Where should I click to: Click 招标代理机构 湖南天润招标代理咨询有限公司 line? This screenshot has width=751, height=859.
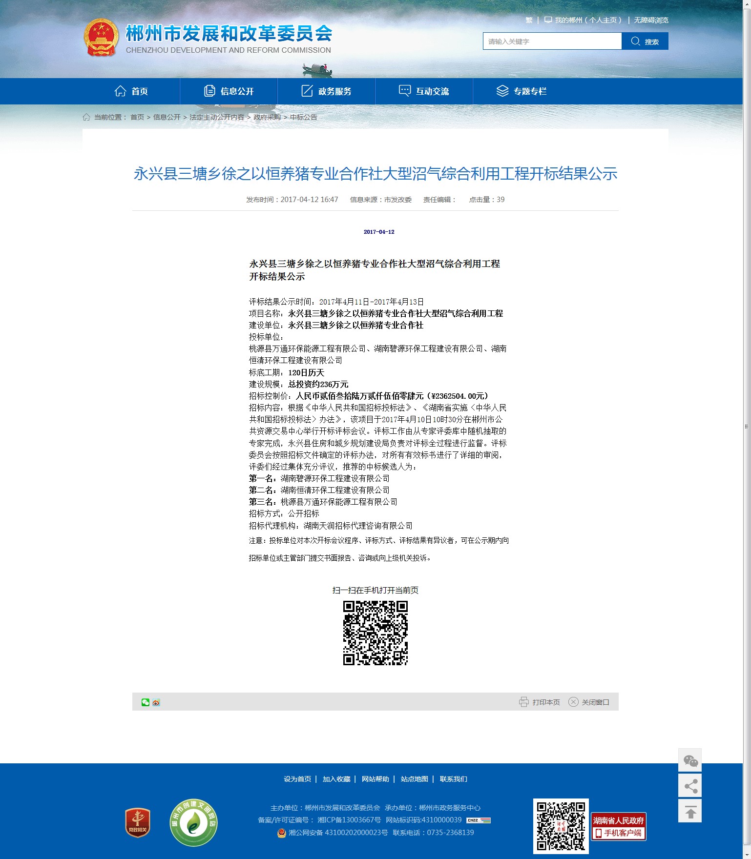(331, 526)
